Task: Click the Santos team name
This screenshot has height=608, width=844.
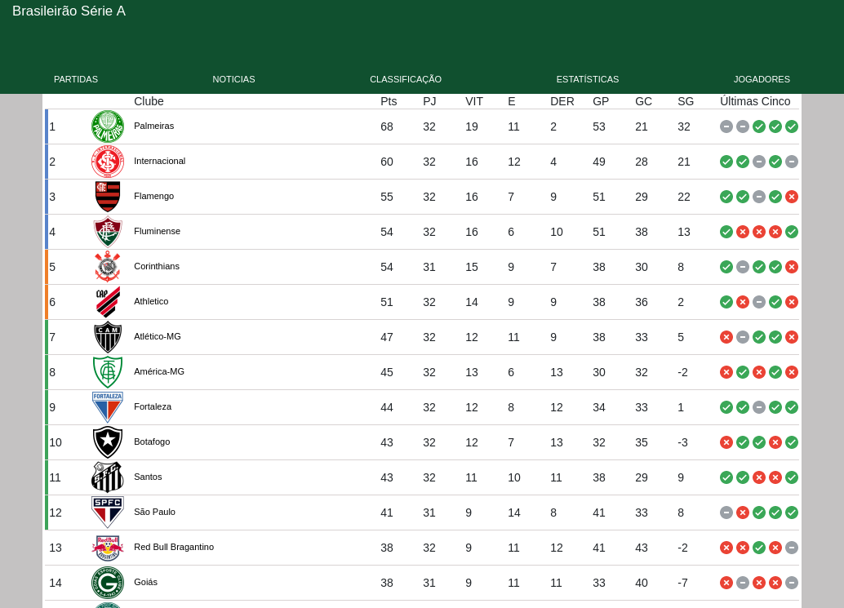Action: 148,477
